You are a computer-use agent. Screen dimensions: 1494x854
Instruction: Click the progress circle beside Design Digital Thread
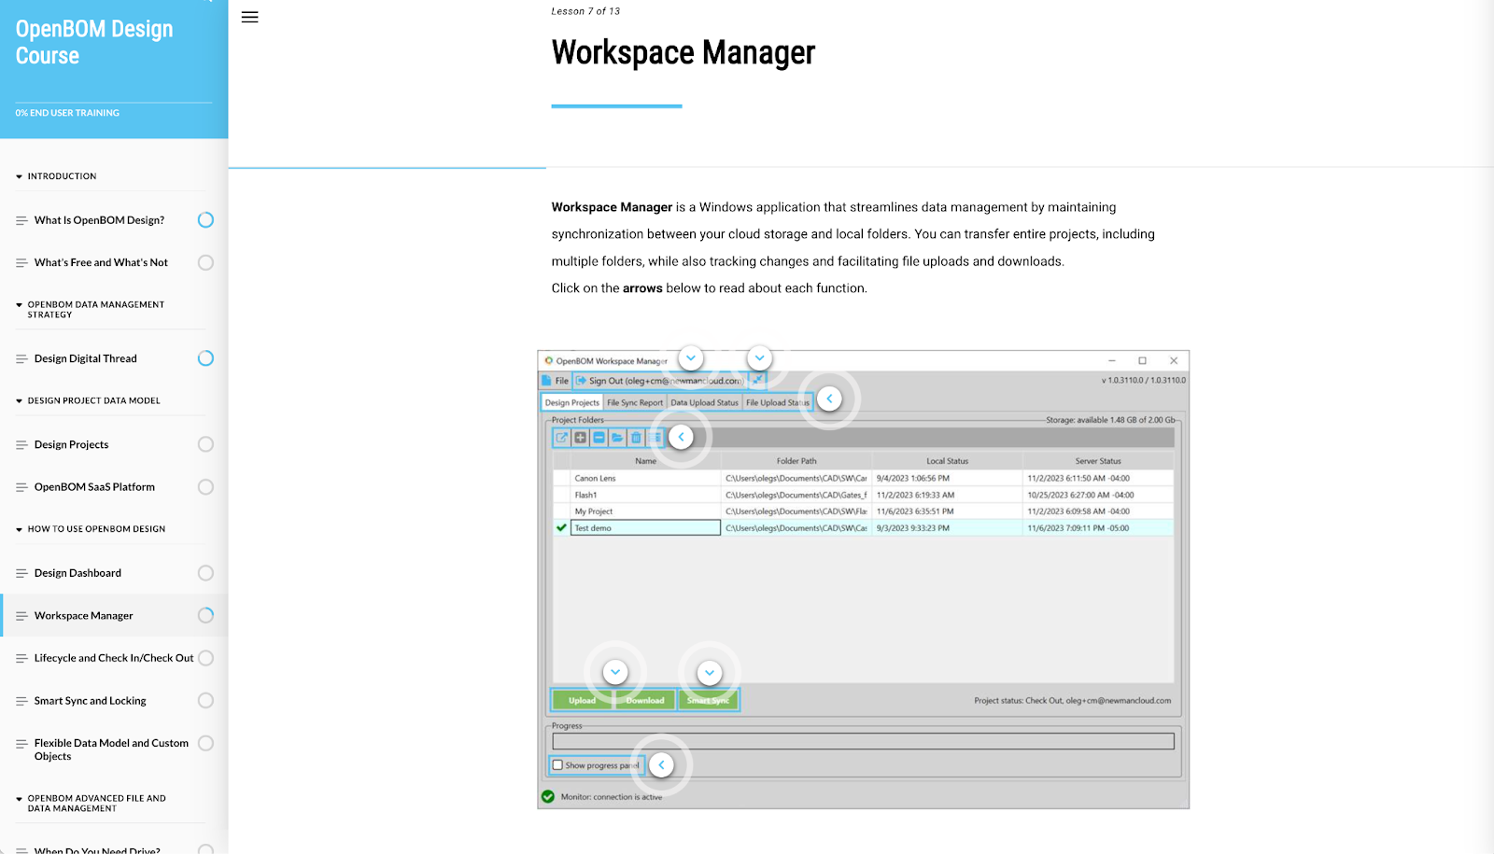205,358
